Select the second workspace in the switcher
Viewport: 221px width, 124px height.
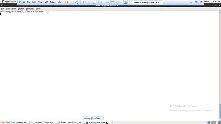tap(214, 123)
